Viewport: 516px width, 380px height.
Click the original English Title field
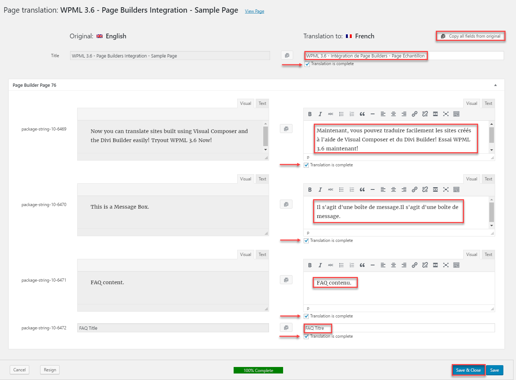(x=170, y=56)
